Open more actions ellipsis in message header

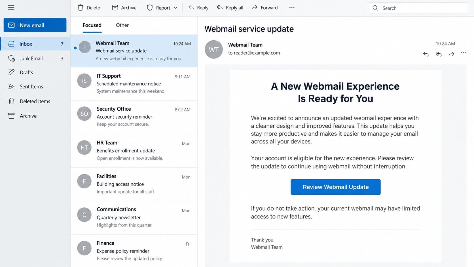coord(464,53)
